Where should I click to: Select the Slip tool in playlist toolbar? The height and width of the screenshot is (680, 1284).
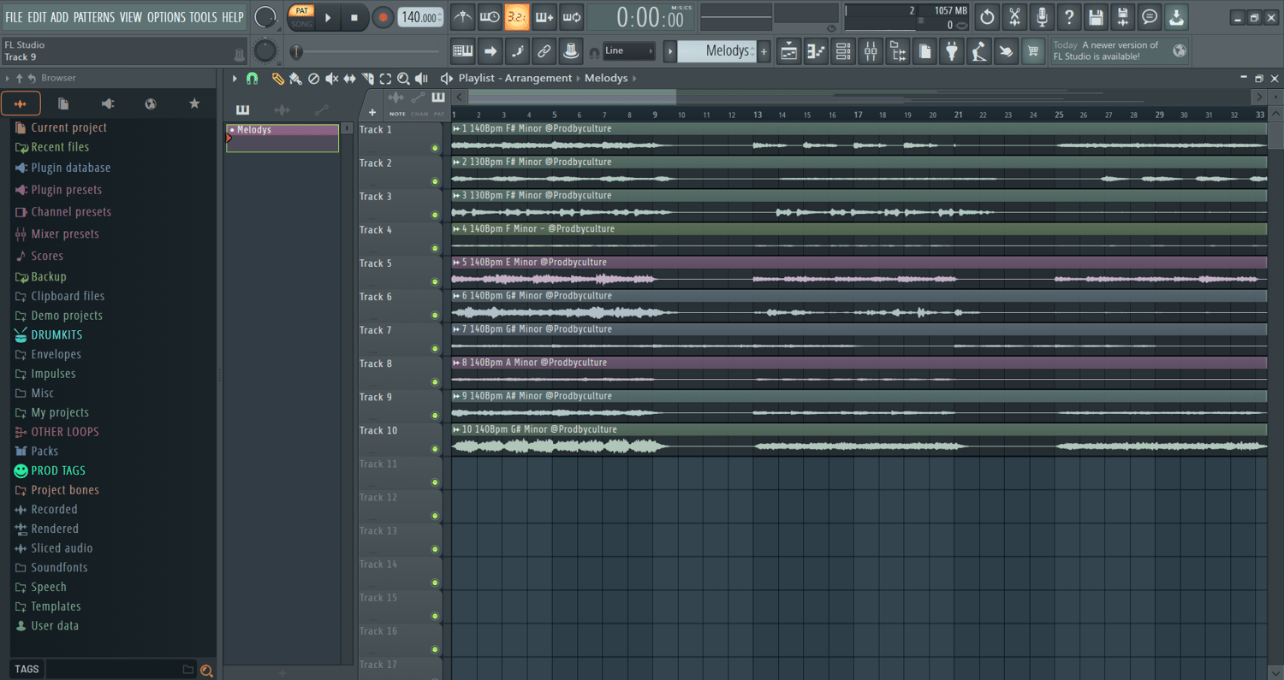pyautogui.click(x=349, y=79)
